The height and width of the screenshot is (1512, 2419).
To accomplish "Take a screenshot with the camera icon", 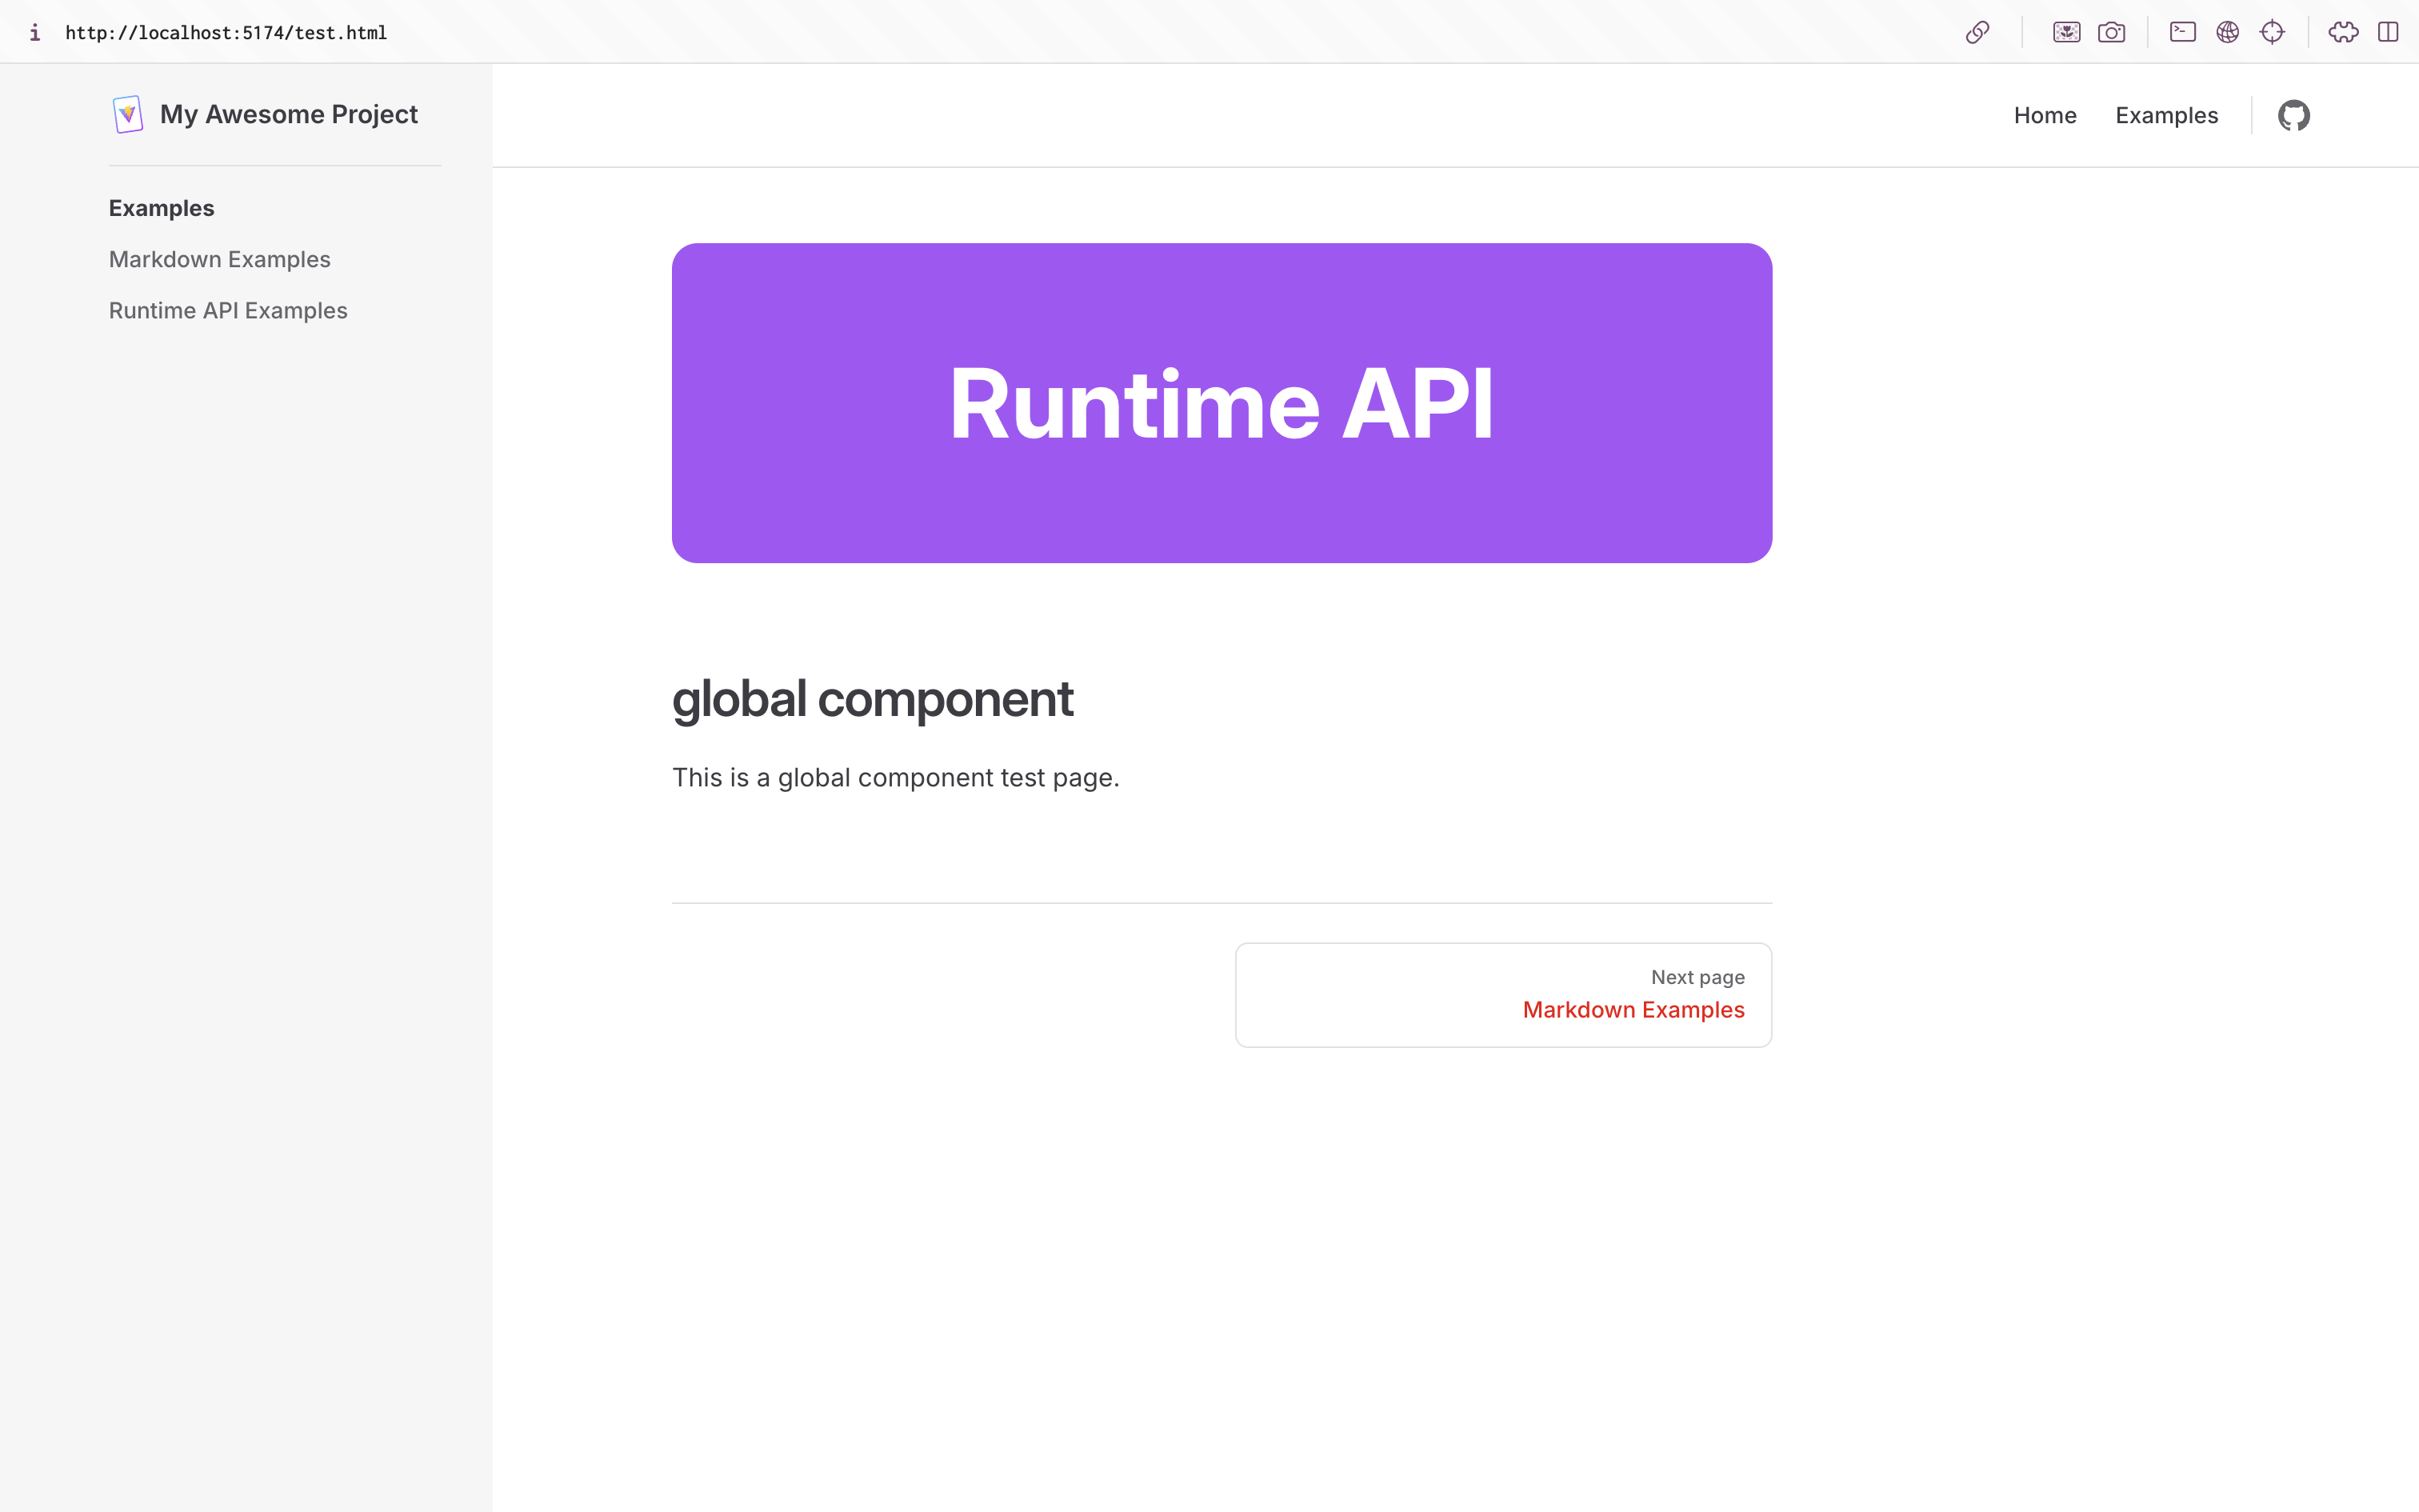I will [2111, 32].
